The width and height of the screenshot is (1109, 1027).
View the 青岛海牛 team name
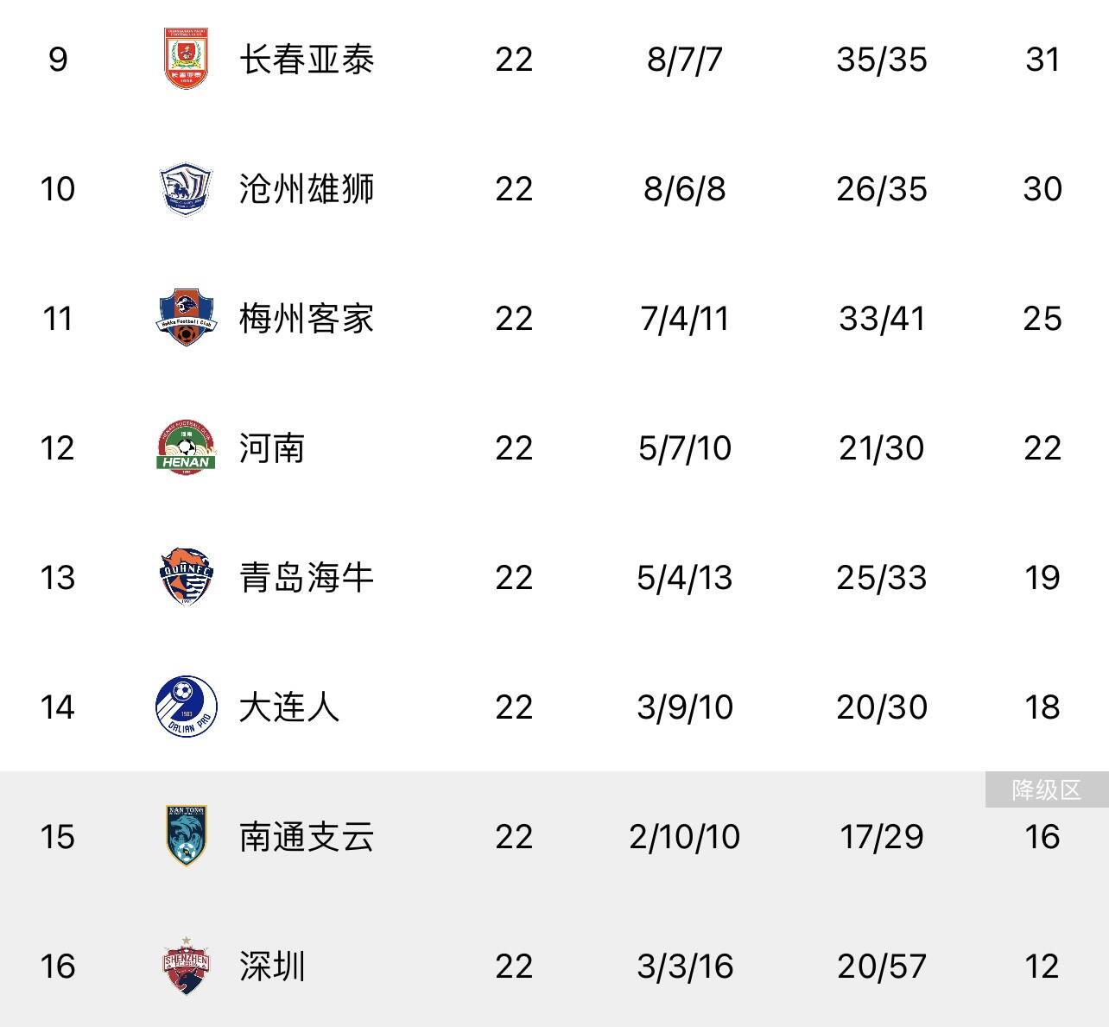click(x=307, y=578)
